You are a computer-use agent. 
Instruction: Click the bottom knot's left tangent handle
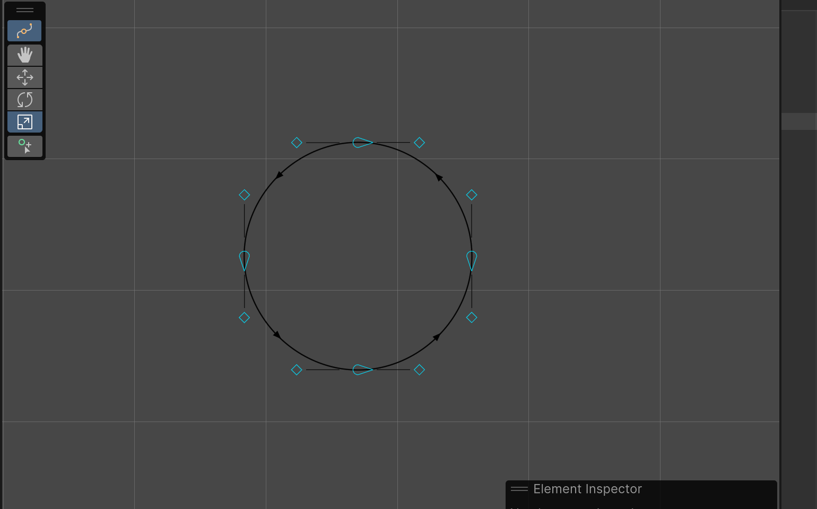point(297,370)
